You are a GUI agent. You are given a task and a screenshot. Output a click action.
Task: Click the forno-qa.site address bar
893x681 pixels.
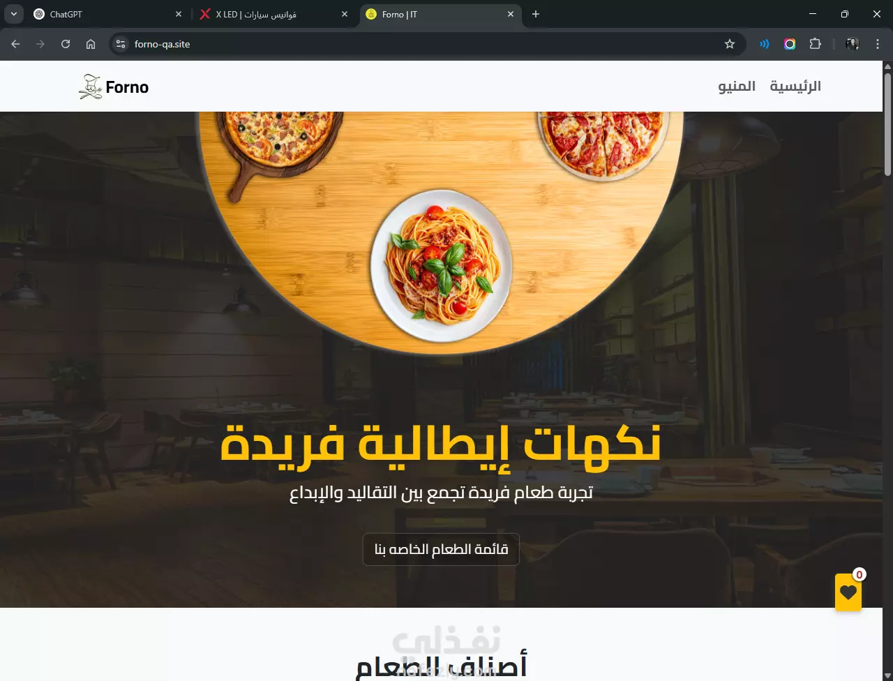[419, 44]
